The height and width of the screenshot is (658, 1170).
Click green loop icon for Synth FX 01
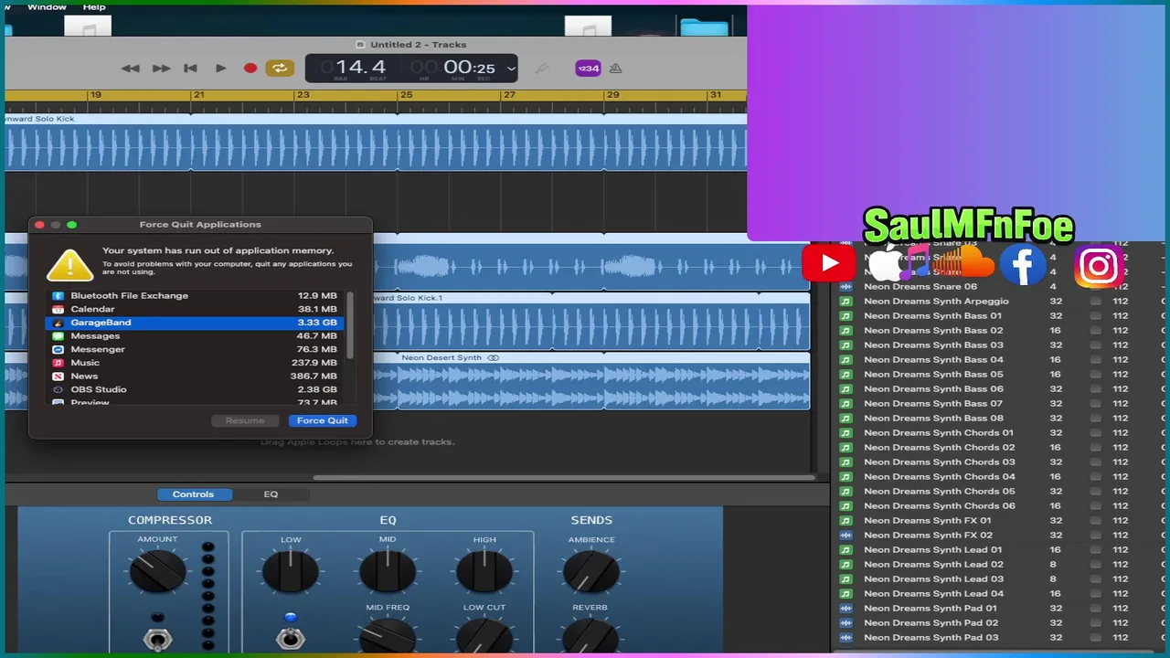point(846,520)
